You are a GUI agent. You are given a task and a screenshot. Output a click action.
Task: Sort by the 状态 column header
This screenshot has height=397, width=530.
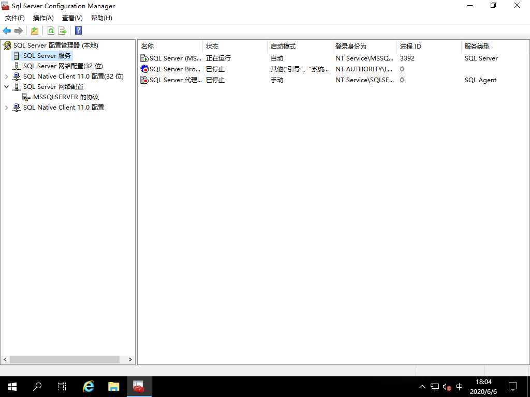[x=235, y=46]
